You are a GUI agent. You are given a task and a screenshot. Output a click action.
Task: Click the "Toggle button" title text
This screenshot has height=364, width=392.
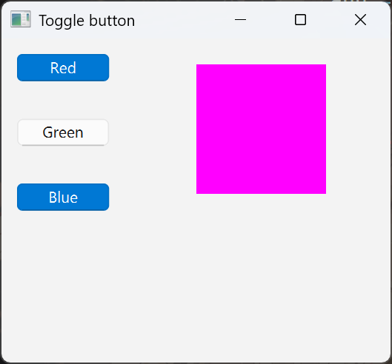click(x=87, y=21)
